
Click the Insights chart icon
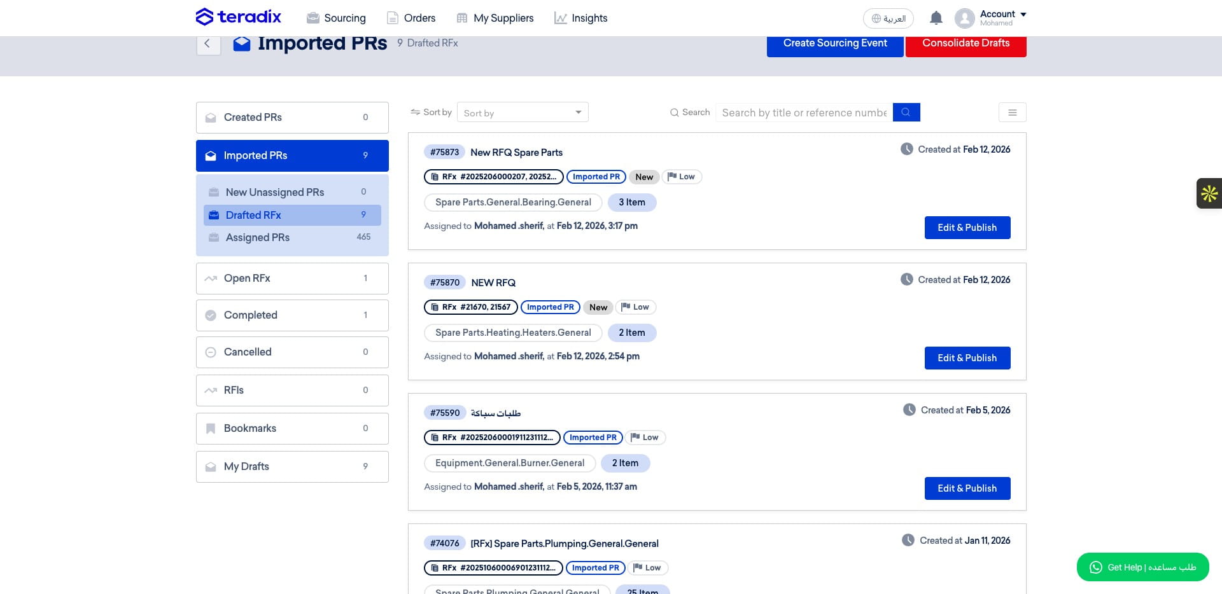(x=560, y=18)
